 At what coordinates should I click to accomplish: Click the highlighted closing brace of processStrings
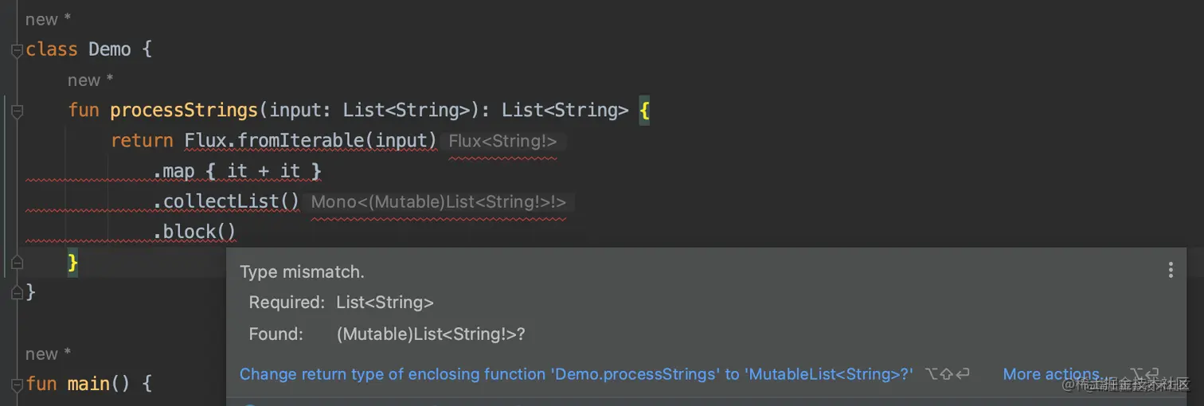[72, 263]
